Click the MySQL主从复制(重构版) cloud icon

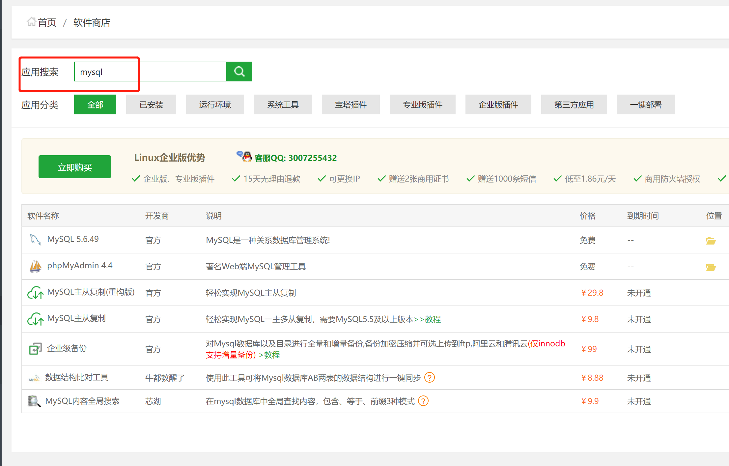[x=35, y=293]
